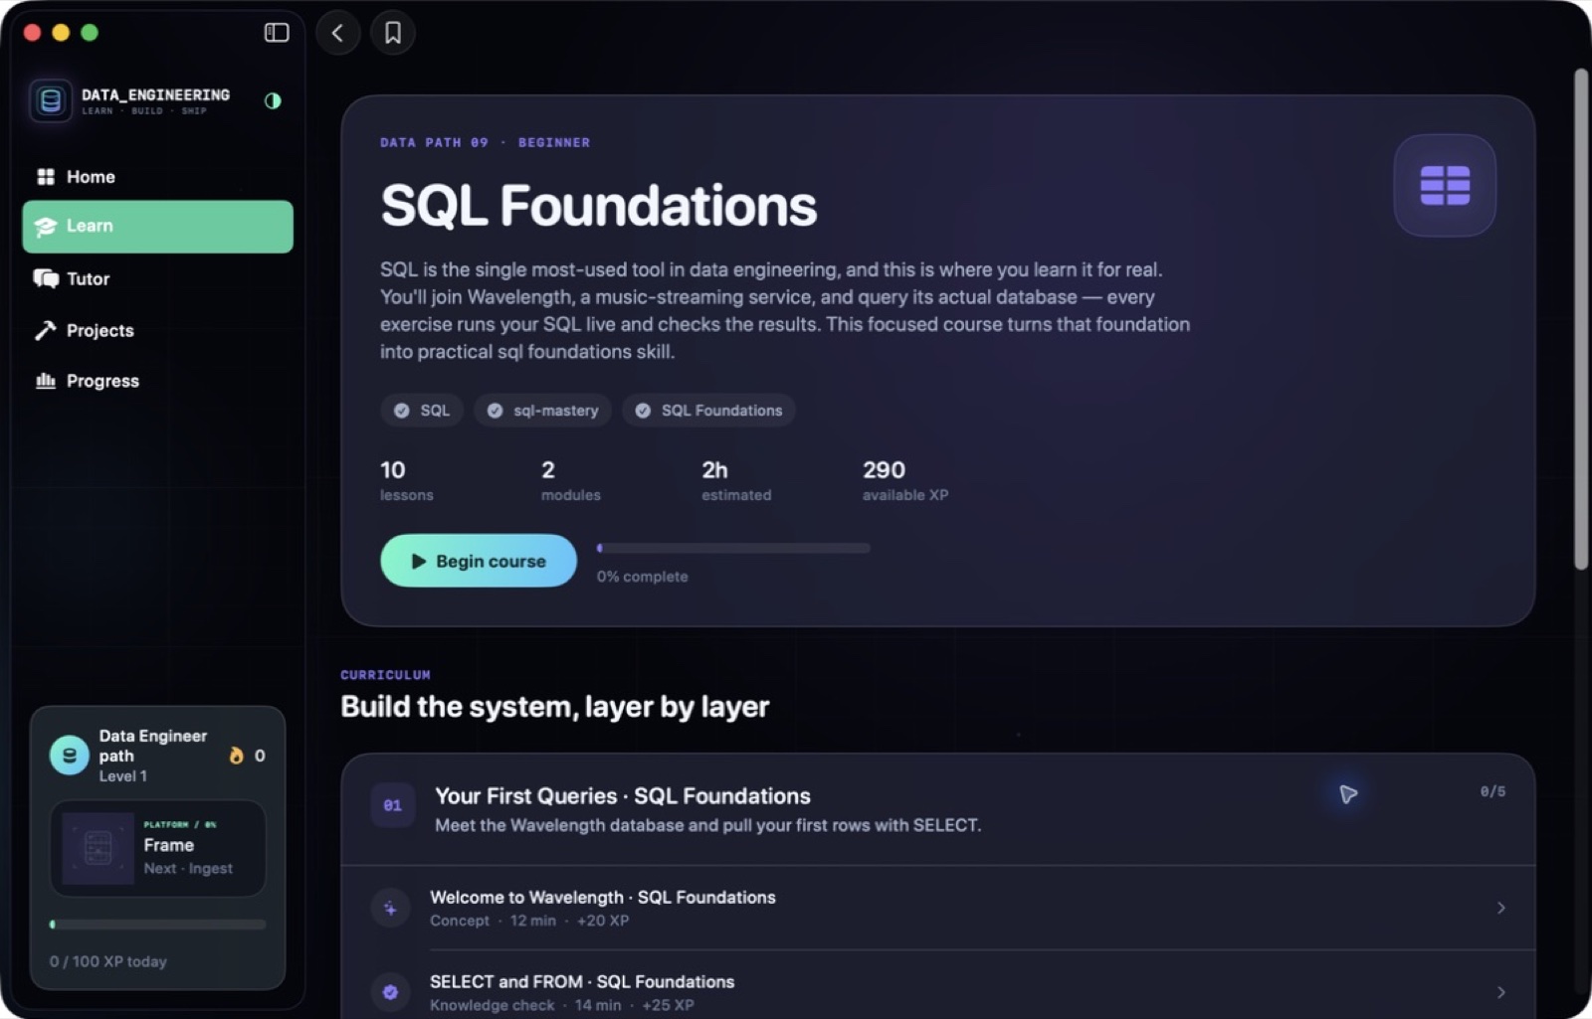Click the 0 / 100 XP today text

click(x=108, y=961)
